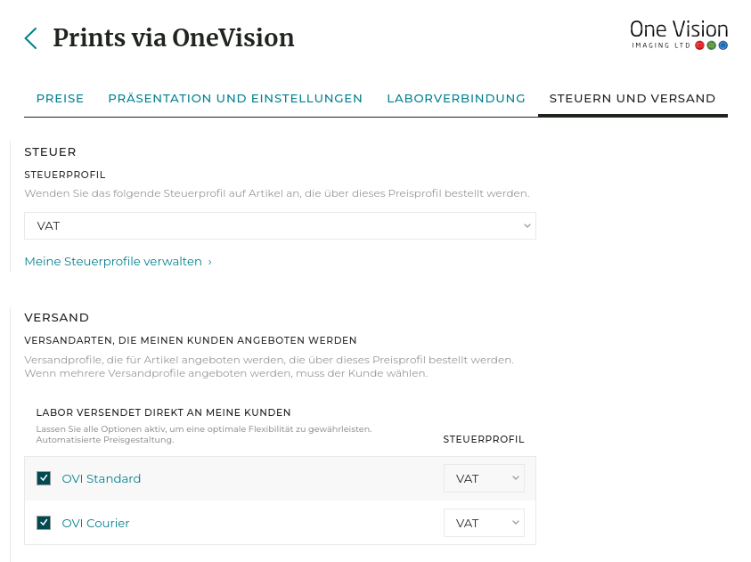Screen dimensions: 751x562
Task: Click the Versand section heading
Action: [x=57, y=317]
